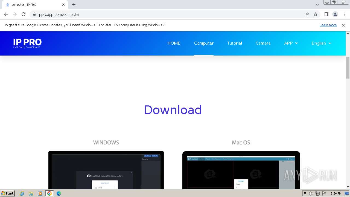Image resolution: width=350 pixels, height=197 pixels.
Task: Close the computer - IP PRO tab
Action: tap(63, 5)
